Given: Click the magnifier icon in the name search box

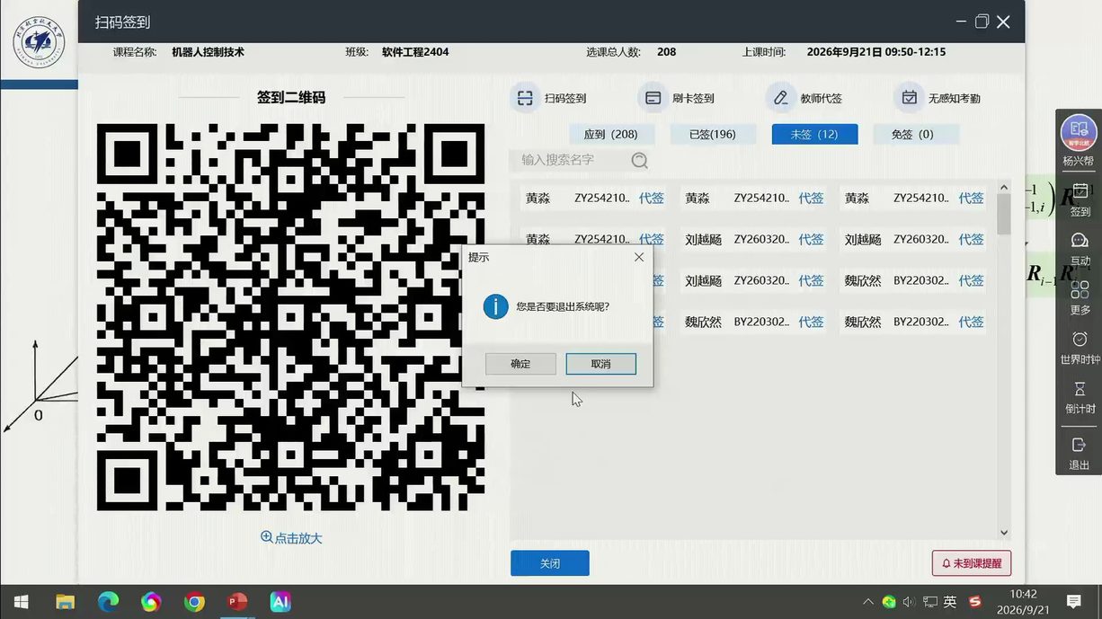Looking at the screenshot, I should 639,160.
